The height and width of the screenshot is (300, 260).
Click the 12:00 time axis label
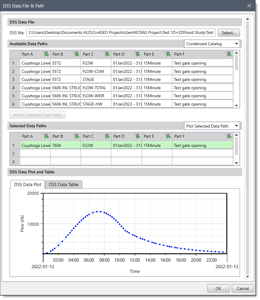pos(135,260)
